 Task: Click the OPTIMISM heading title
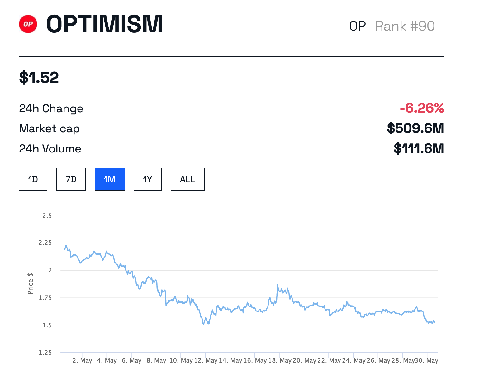click(104, 24)
